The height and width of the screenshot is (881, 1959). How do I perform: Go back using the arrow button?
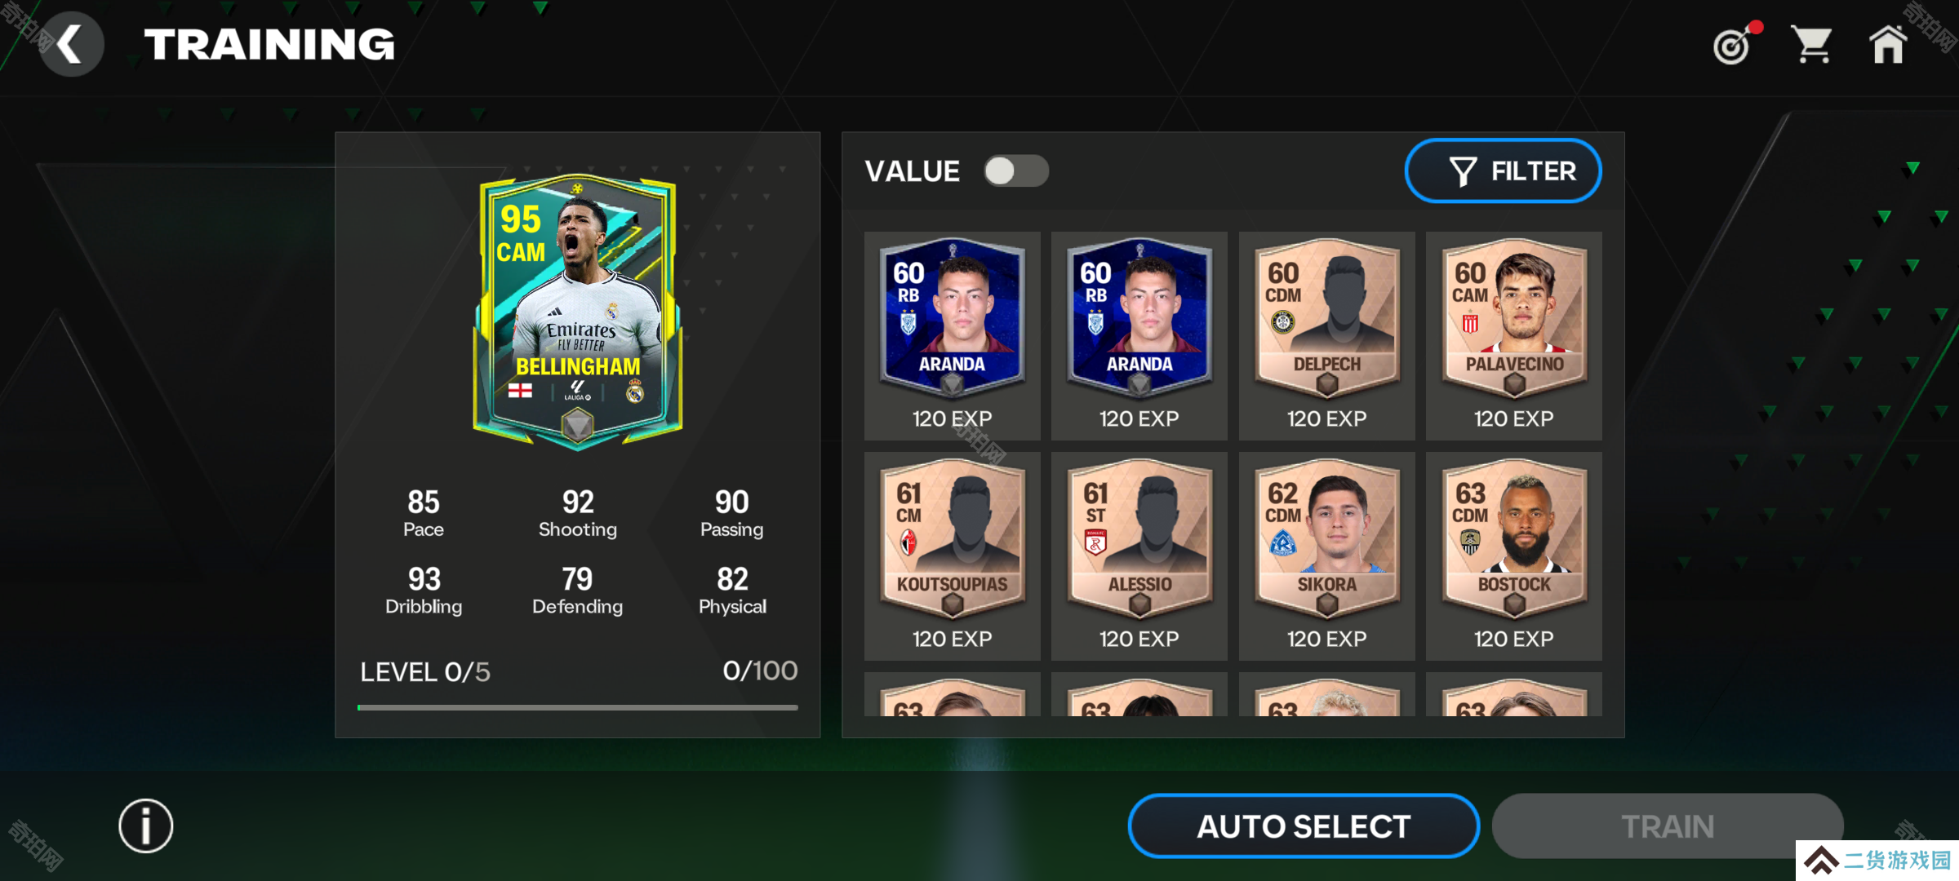click(x=72, y=44)
